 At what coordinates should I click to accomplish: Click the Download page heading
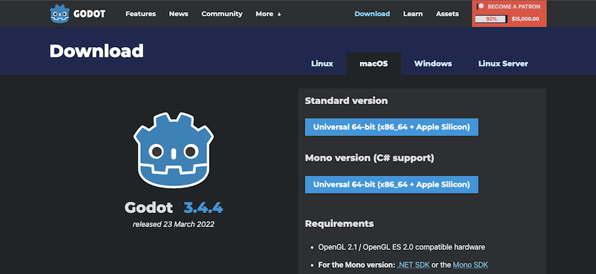point(97,51)
